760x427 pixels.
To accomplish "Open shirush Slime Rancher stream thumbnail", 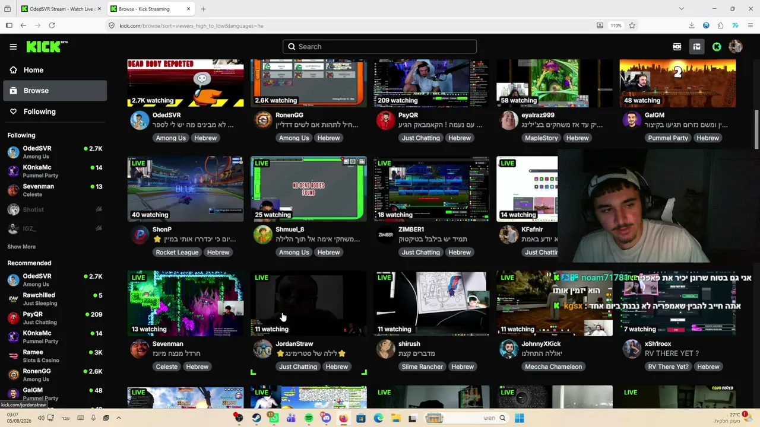I will [x=432, y=304].
